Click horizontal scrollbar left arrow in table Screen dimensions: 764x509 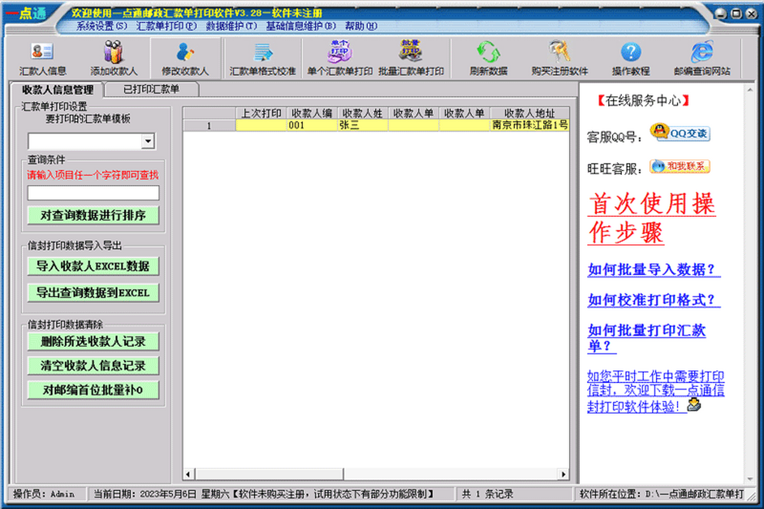coord(188,475)
